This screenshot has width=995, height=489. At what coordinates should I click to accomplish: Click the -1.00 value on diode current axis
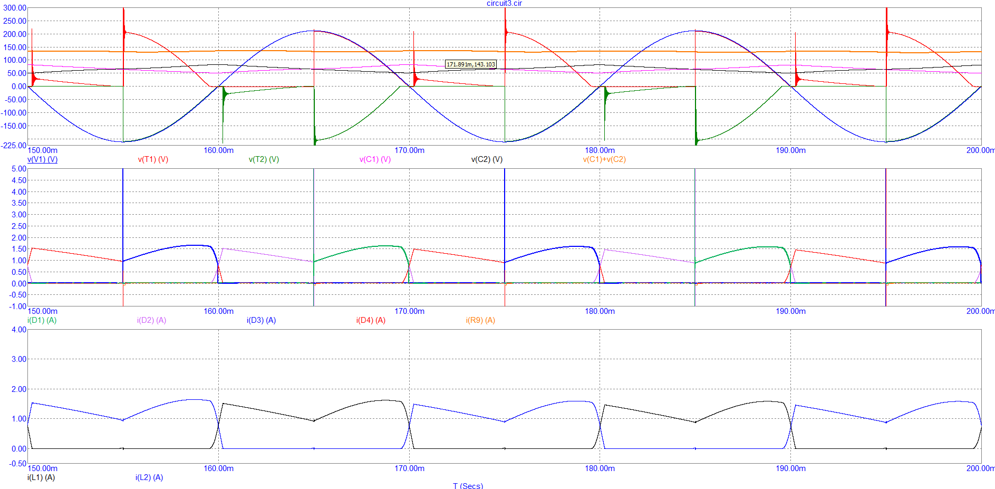(x=18, y=306)
